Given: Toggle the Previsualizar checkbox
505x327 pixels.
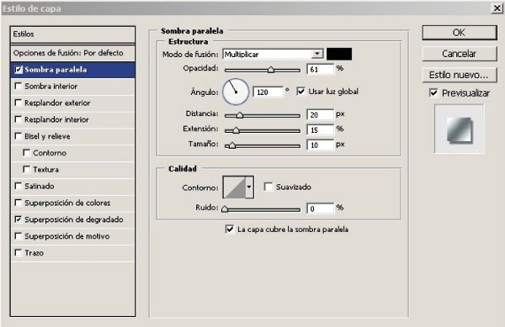Looking at the screenshot, I should [x=433, y=93].
